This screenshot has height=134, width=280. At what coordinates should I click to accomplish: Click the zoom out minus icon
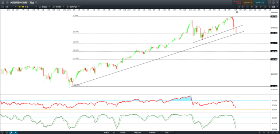264,133
